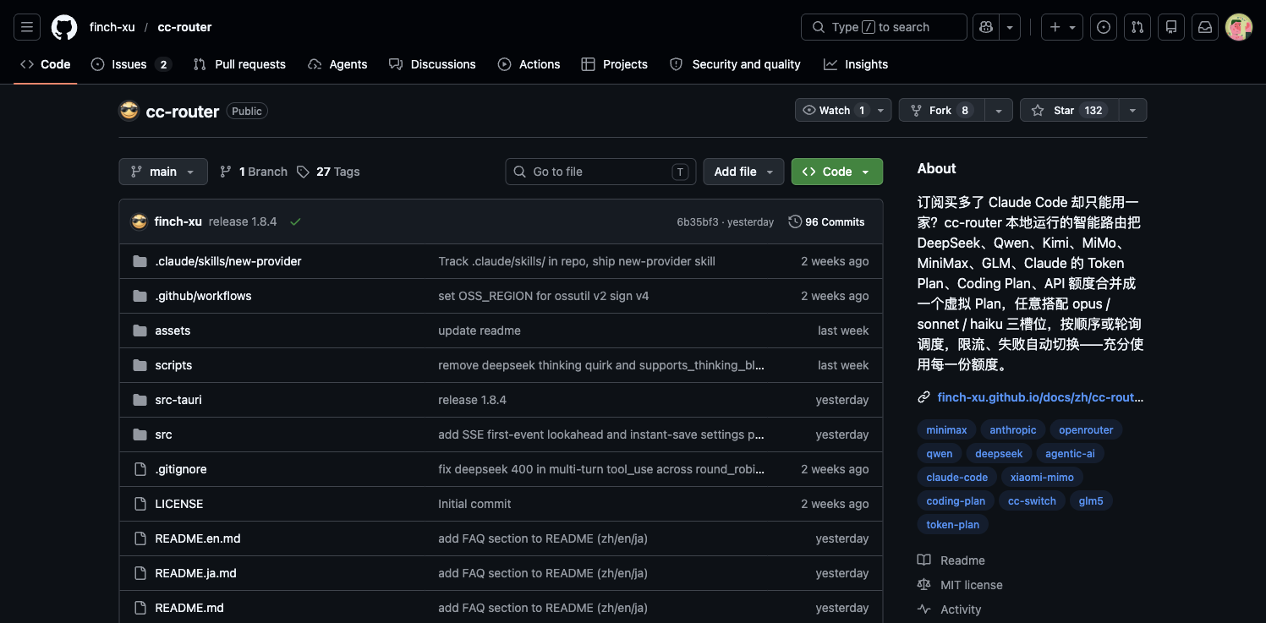Click the README.ja.md file icon
This screenshot has width=1266, height=623.
[140, 573]
